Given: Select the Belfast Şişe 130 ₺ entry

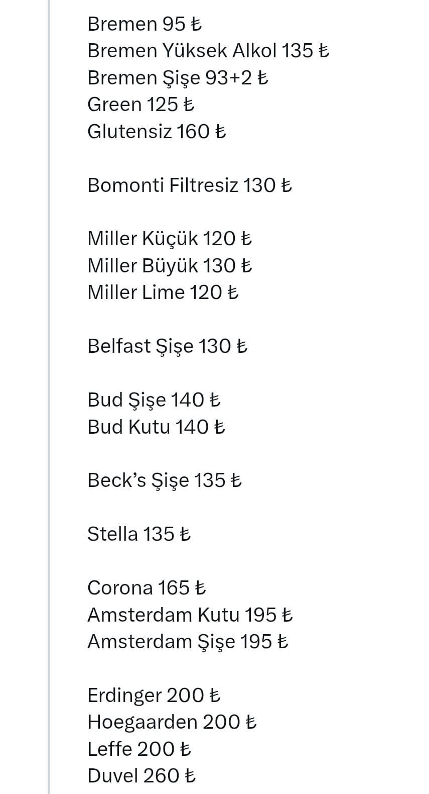Looking at the screenshot, I should 168,346.
